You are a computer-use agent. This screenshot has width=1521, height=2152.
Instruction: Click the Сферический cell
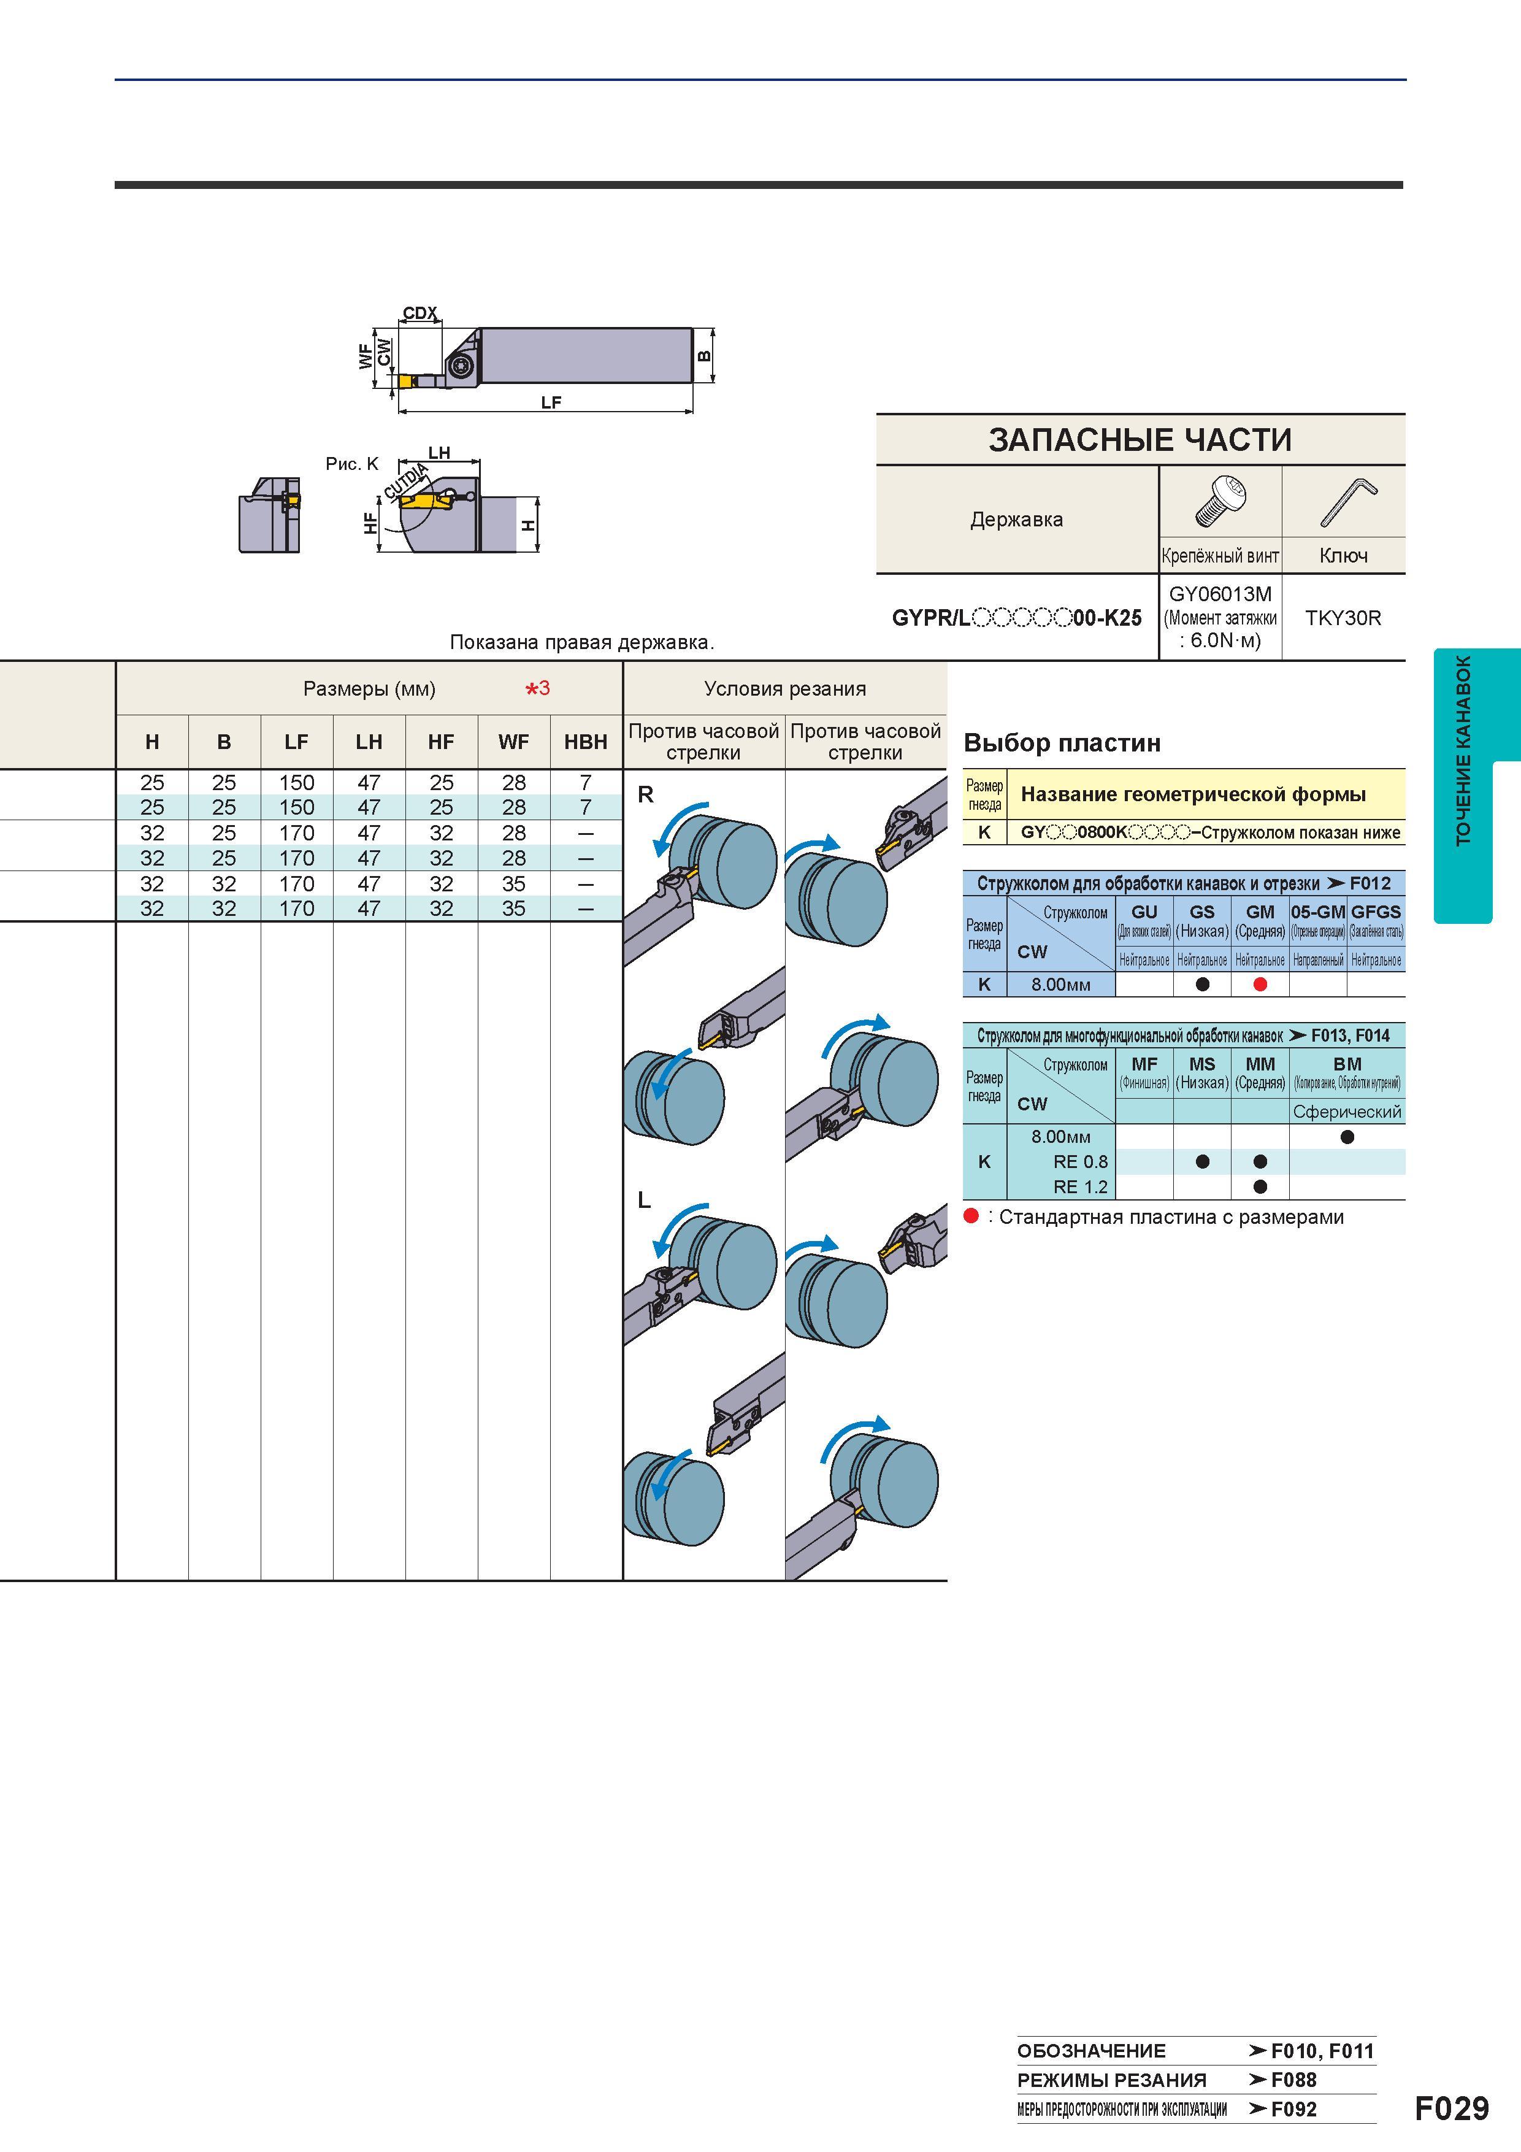coord(1347,1112)
